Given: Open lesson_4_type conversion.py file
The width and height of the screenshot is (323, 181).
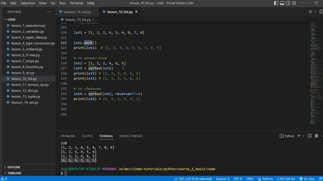Looking at the screenshot, I should tap(33, 43).
